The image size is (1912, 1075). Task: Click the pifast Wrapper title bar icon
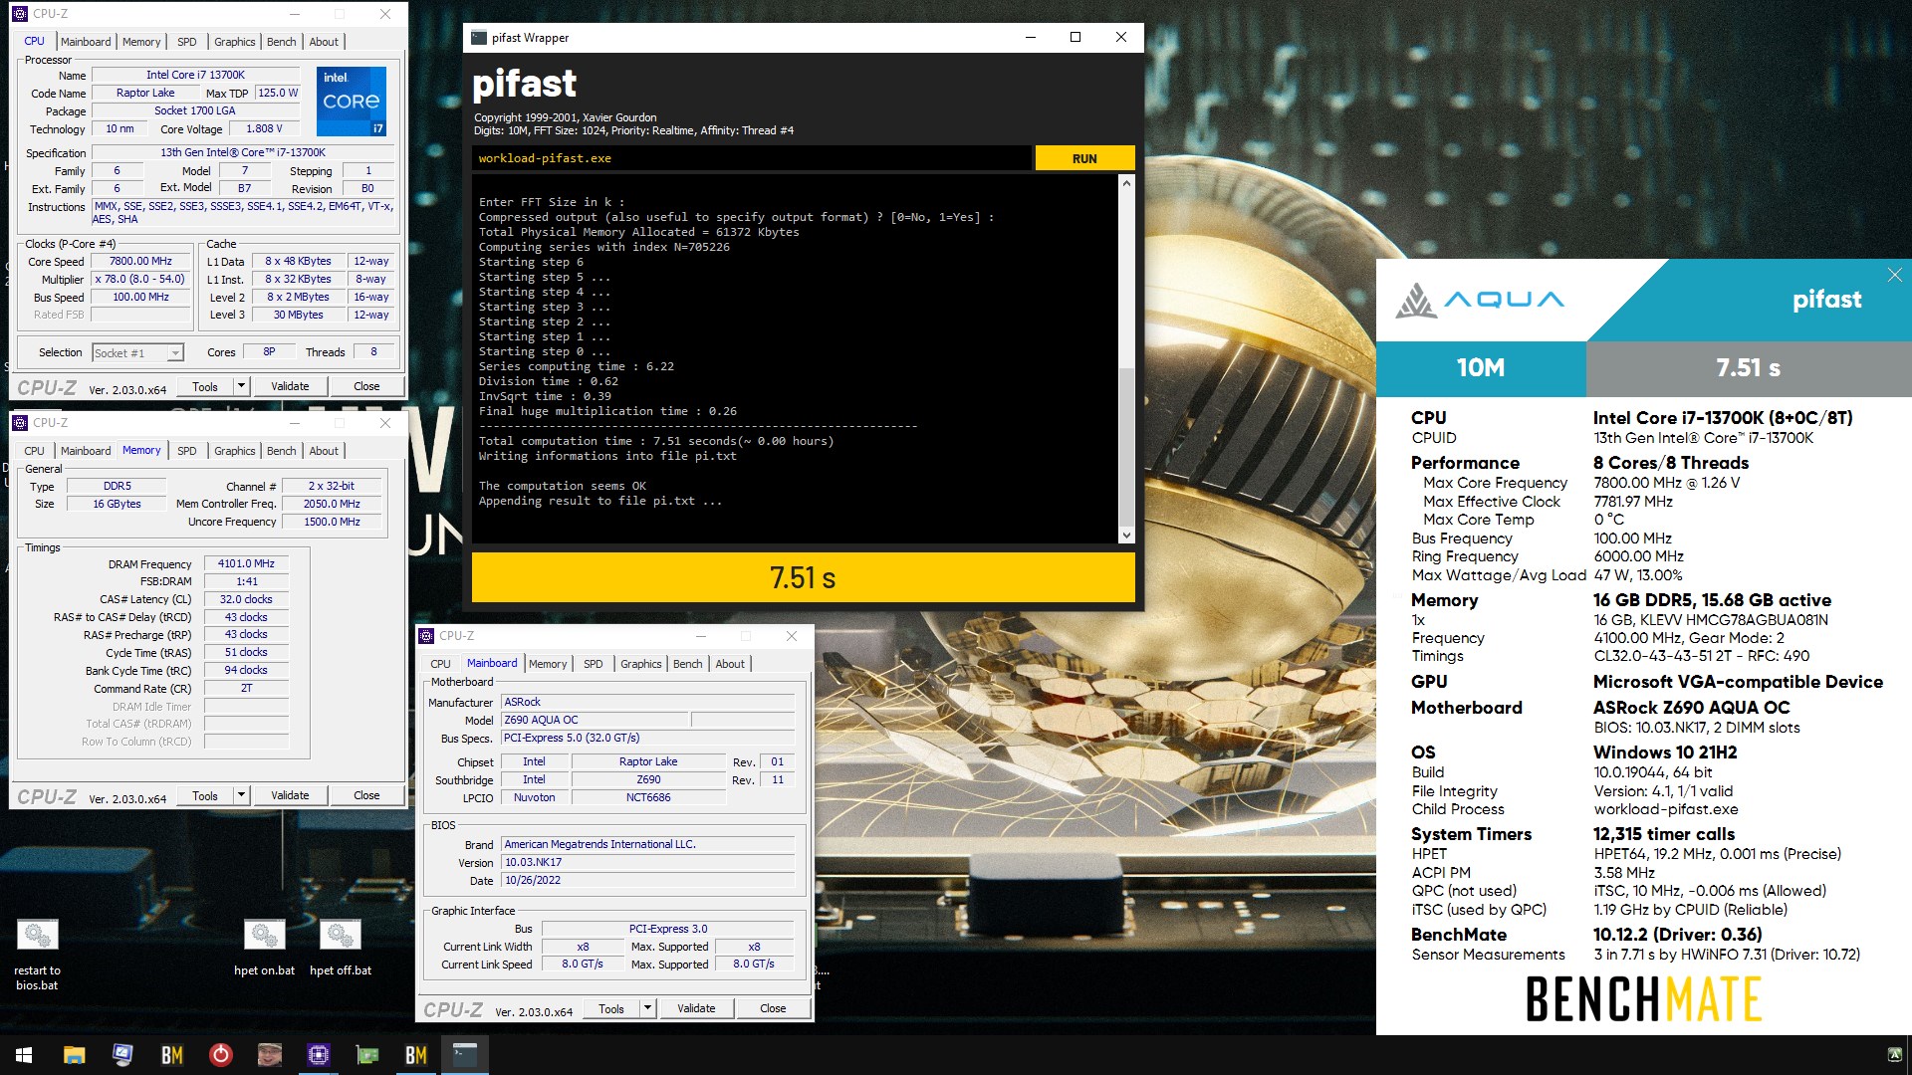click(x=479, y=38)
